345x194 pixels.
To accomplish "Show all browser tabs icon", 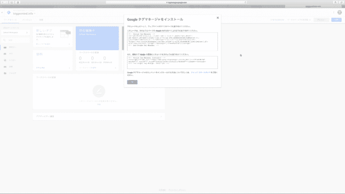I will (x=342, y=2).
